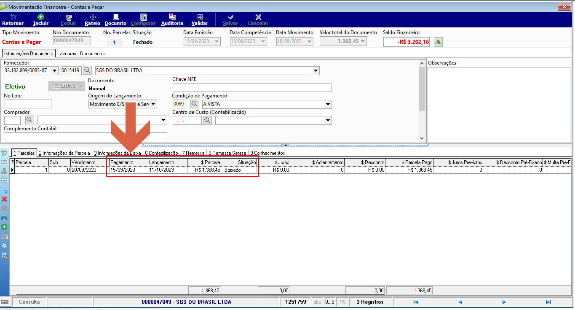Click the small icon at left of status bar

click(5, 302)
